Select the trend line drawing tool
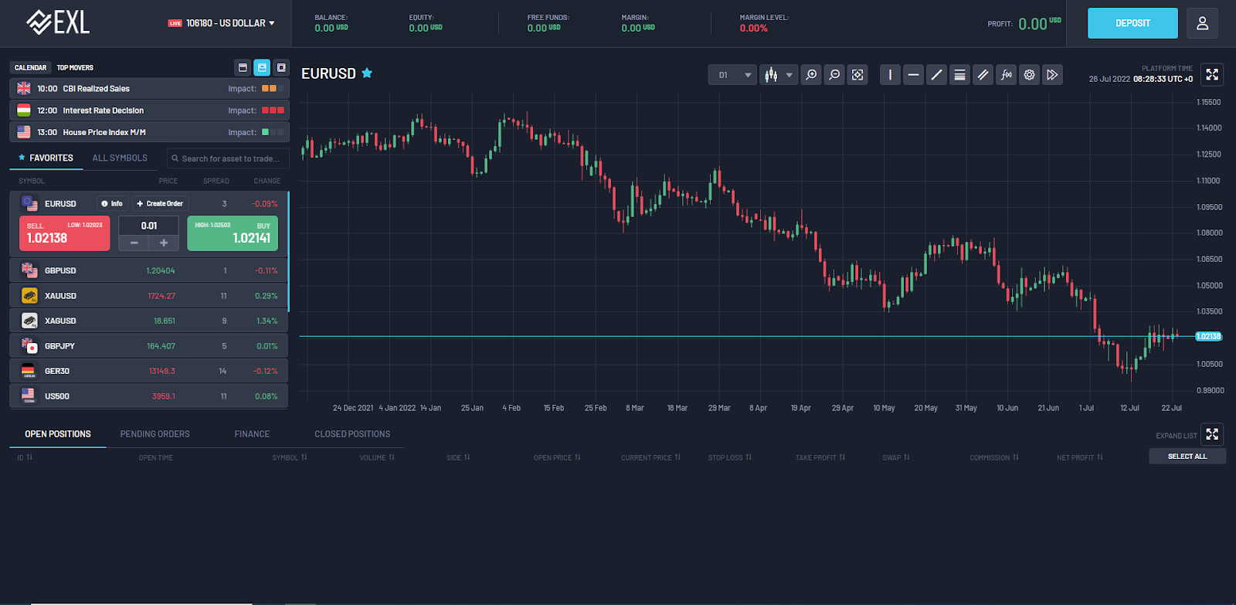 936,75
